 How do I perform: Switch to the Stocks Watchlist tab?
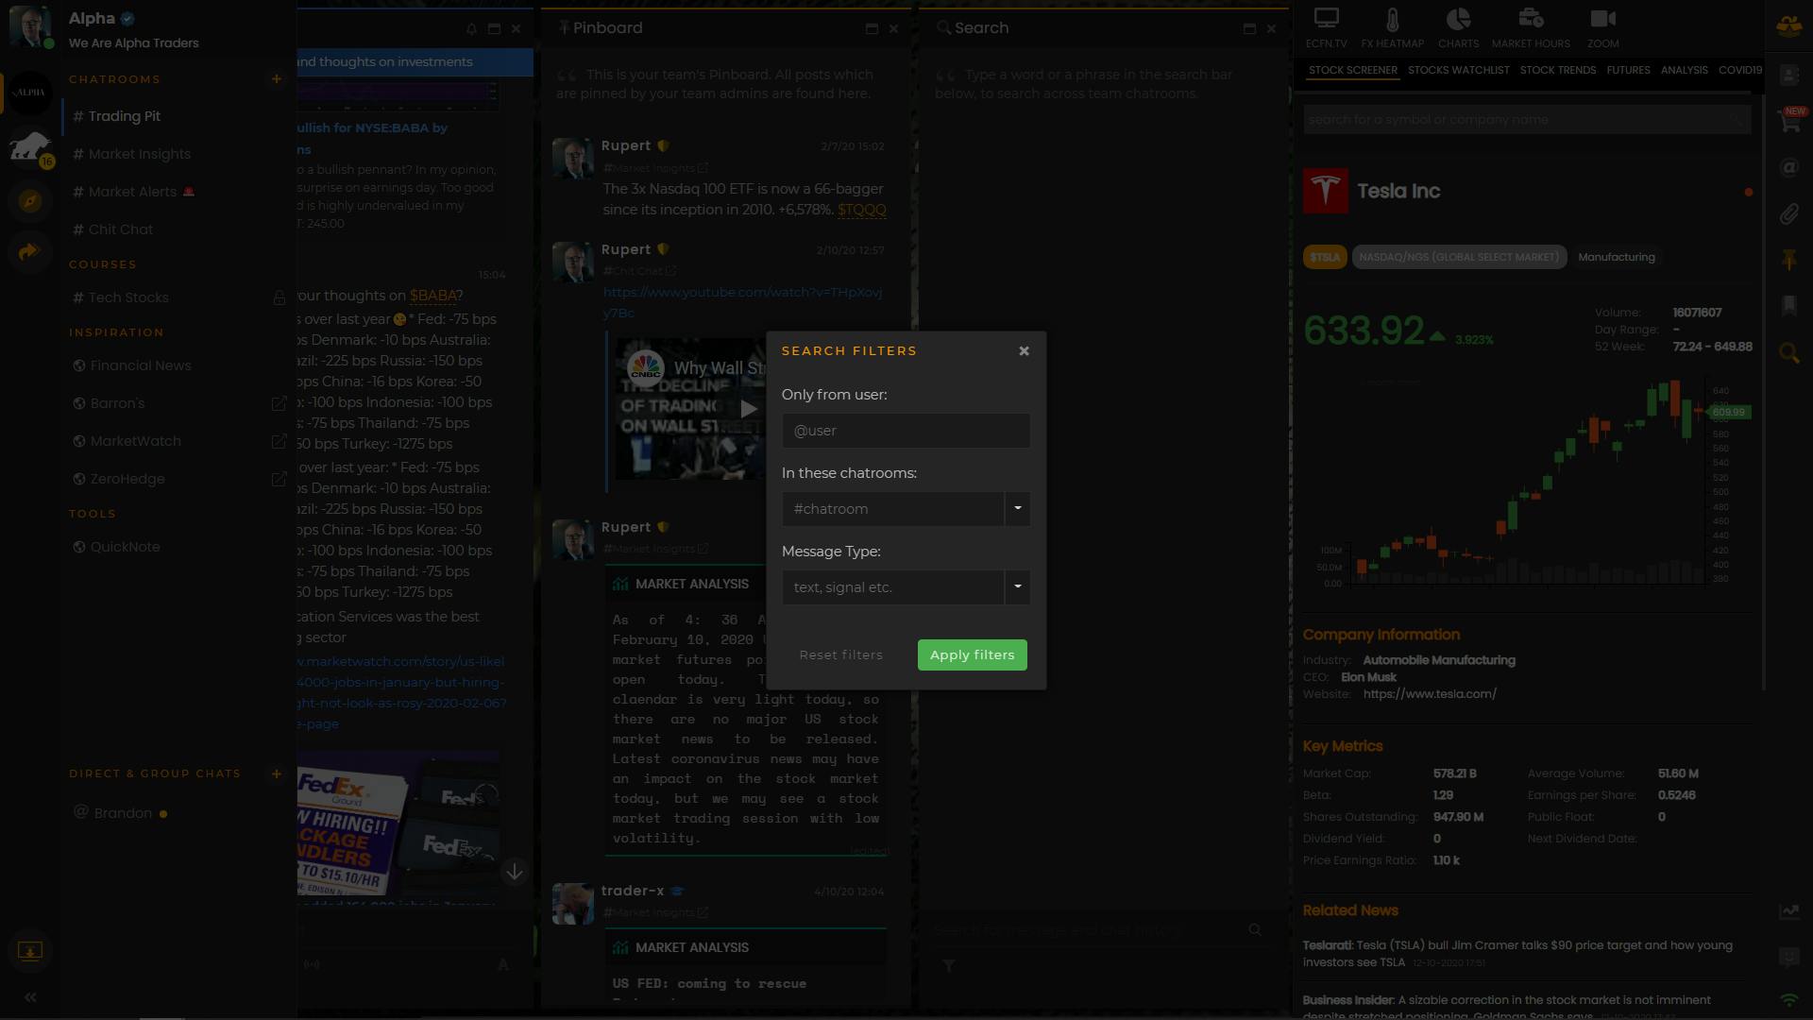[1458, 71]
